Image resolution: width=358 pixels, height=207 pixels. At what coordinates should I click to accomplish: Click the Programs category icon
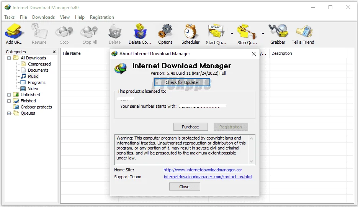tap(23, 82)
